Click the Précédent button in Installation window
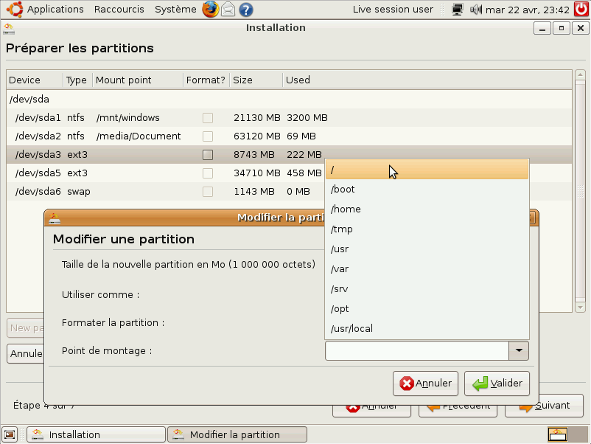 (x=458, y=411)
